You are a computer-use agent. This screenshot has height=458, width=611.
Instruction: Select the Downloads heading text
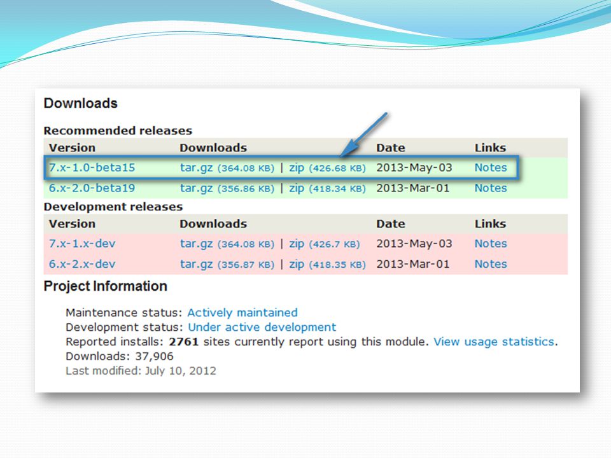[x=81, y=103]
